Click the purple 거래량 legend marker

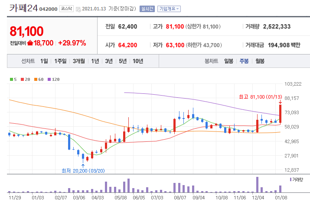point(290,179)
